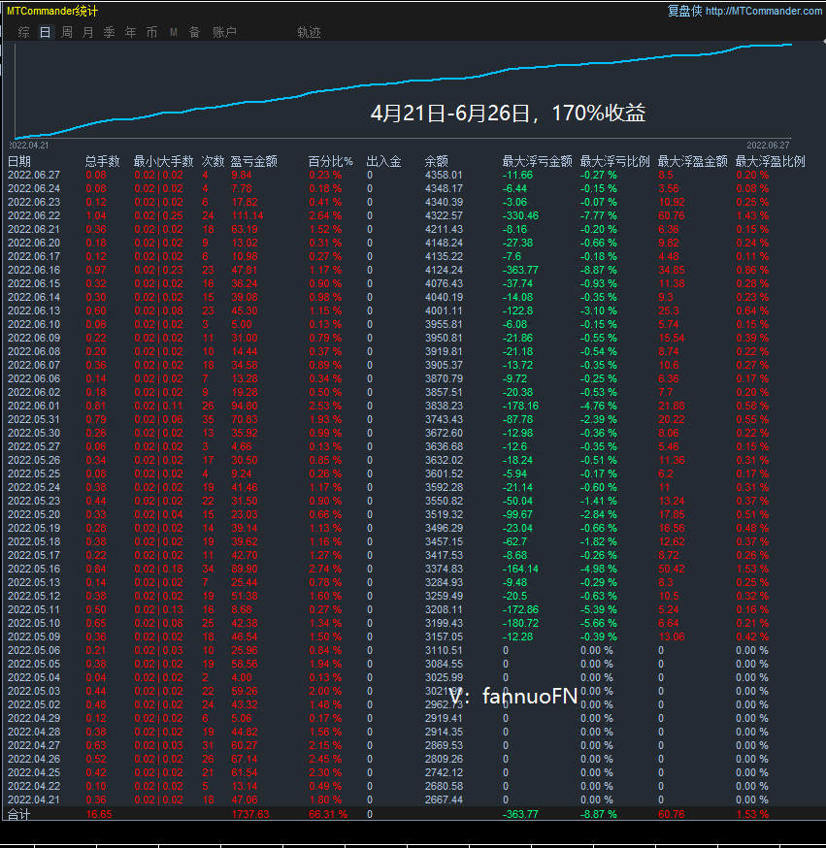The width and height of the screenshot is (826, 848).
Task: Click the 4358.01 balance value
Action: point(444,176)
